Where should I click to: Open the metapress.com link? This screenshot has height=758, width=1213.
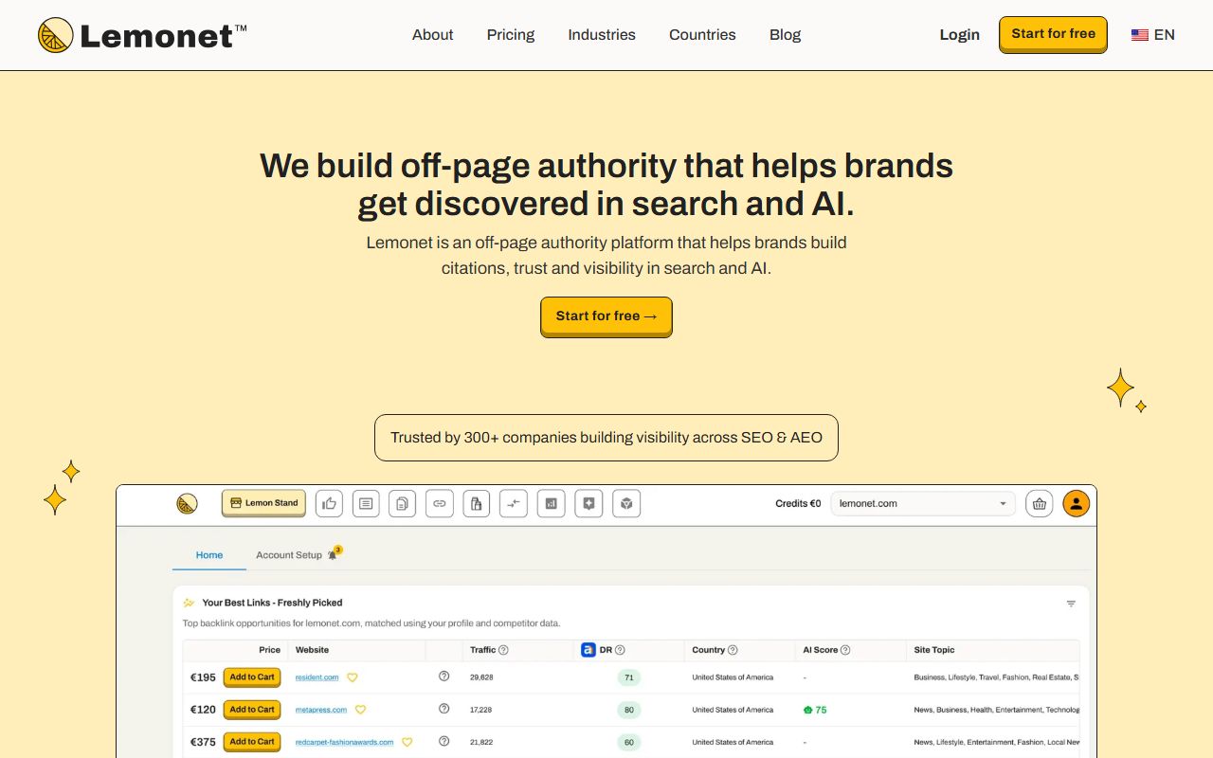pyautogui.click(x=320, y=710)
